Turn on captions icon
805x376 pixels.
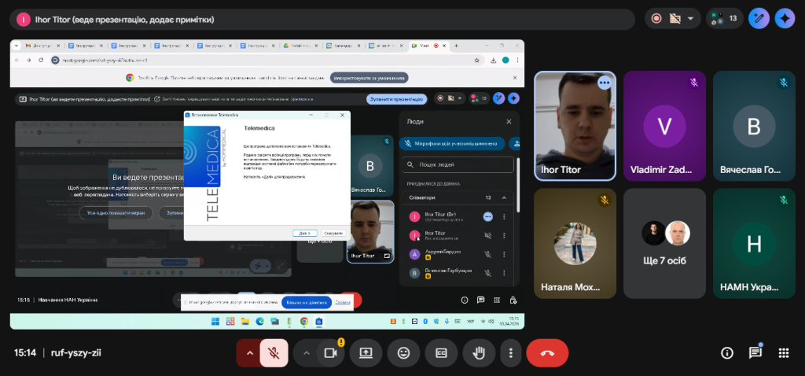click(441, 353)
